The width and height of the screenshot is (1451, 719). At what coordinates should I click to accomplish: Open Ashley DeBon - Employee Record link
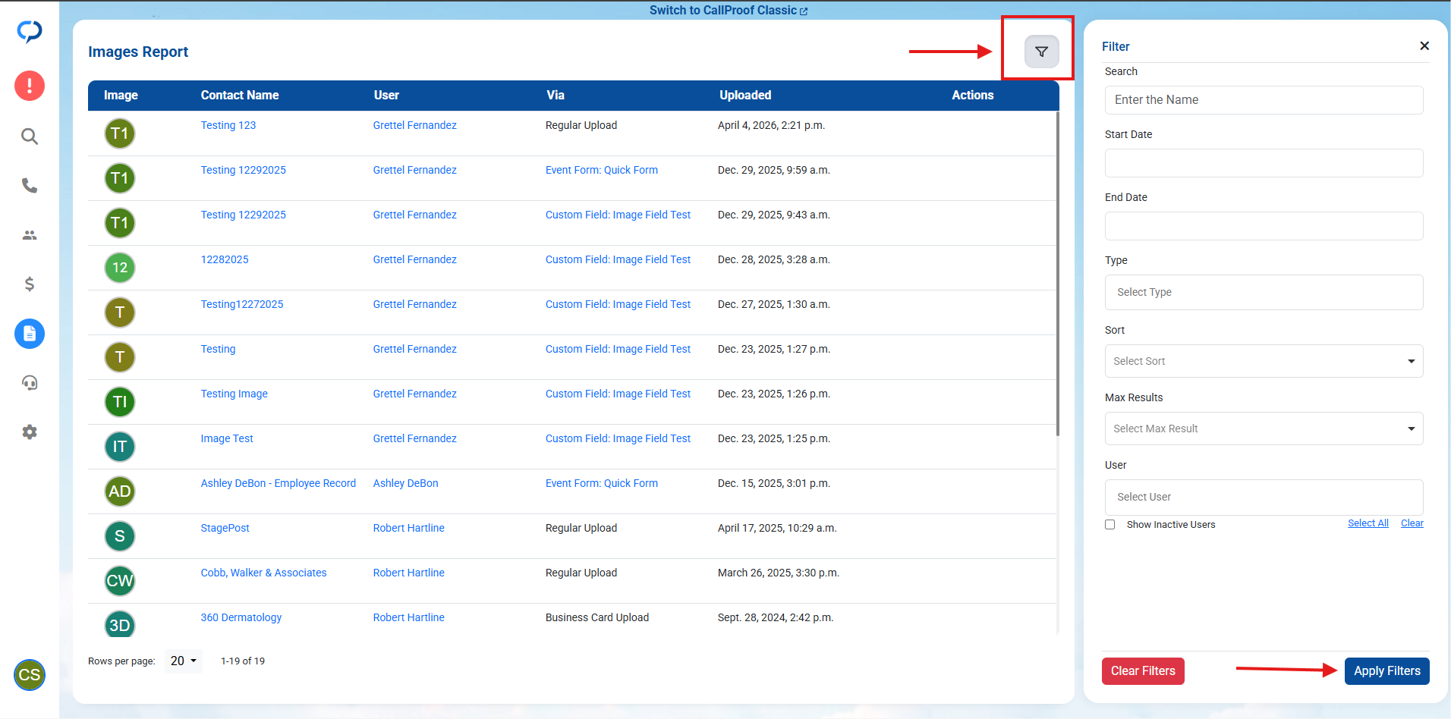point(278,483)
